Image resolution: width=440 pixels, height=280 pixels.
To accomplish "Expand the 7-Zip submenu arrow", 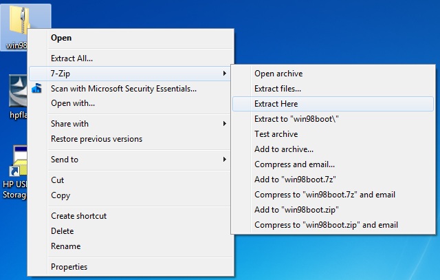I will click(x=225, y=74).
